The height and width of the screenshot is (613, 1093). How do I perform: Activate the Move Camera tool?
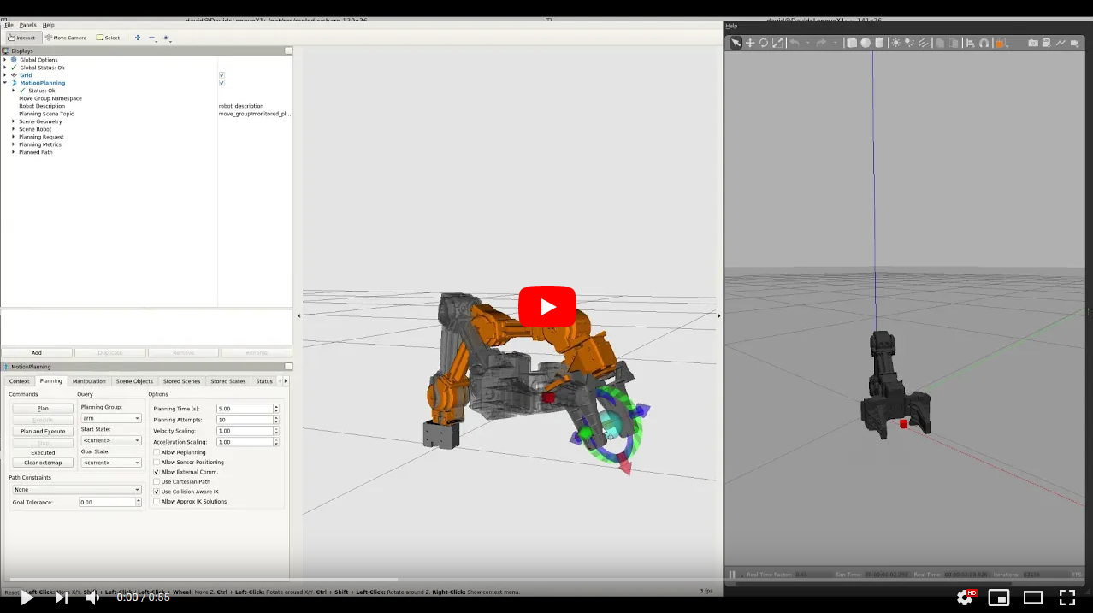tap(66, 38)
